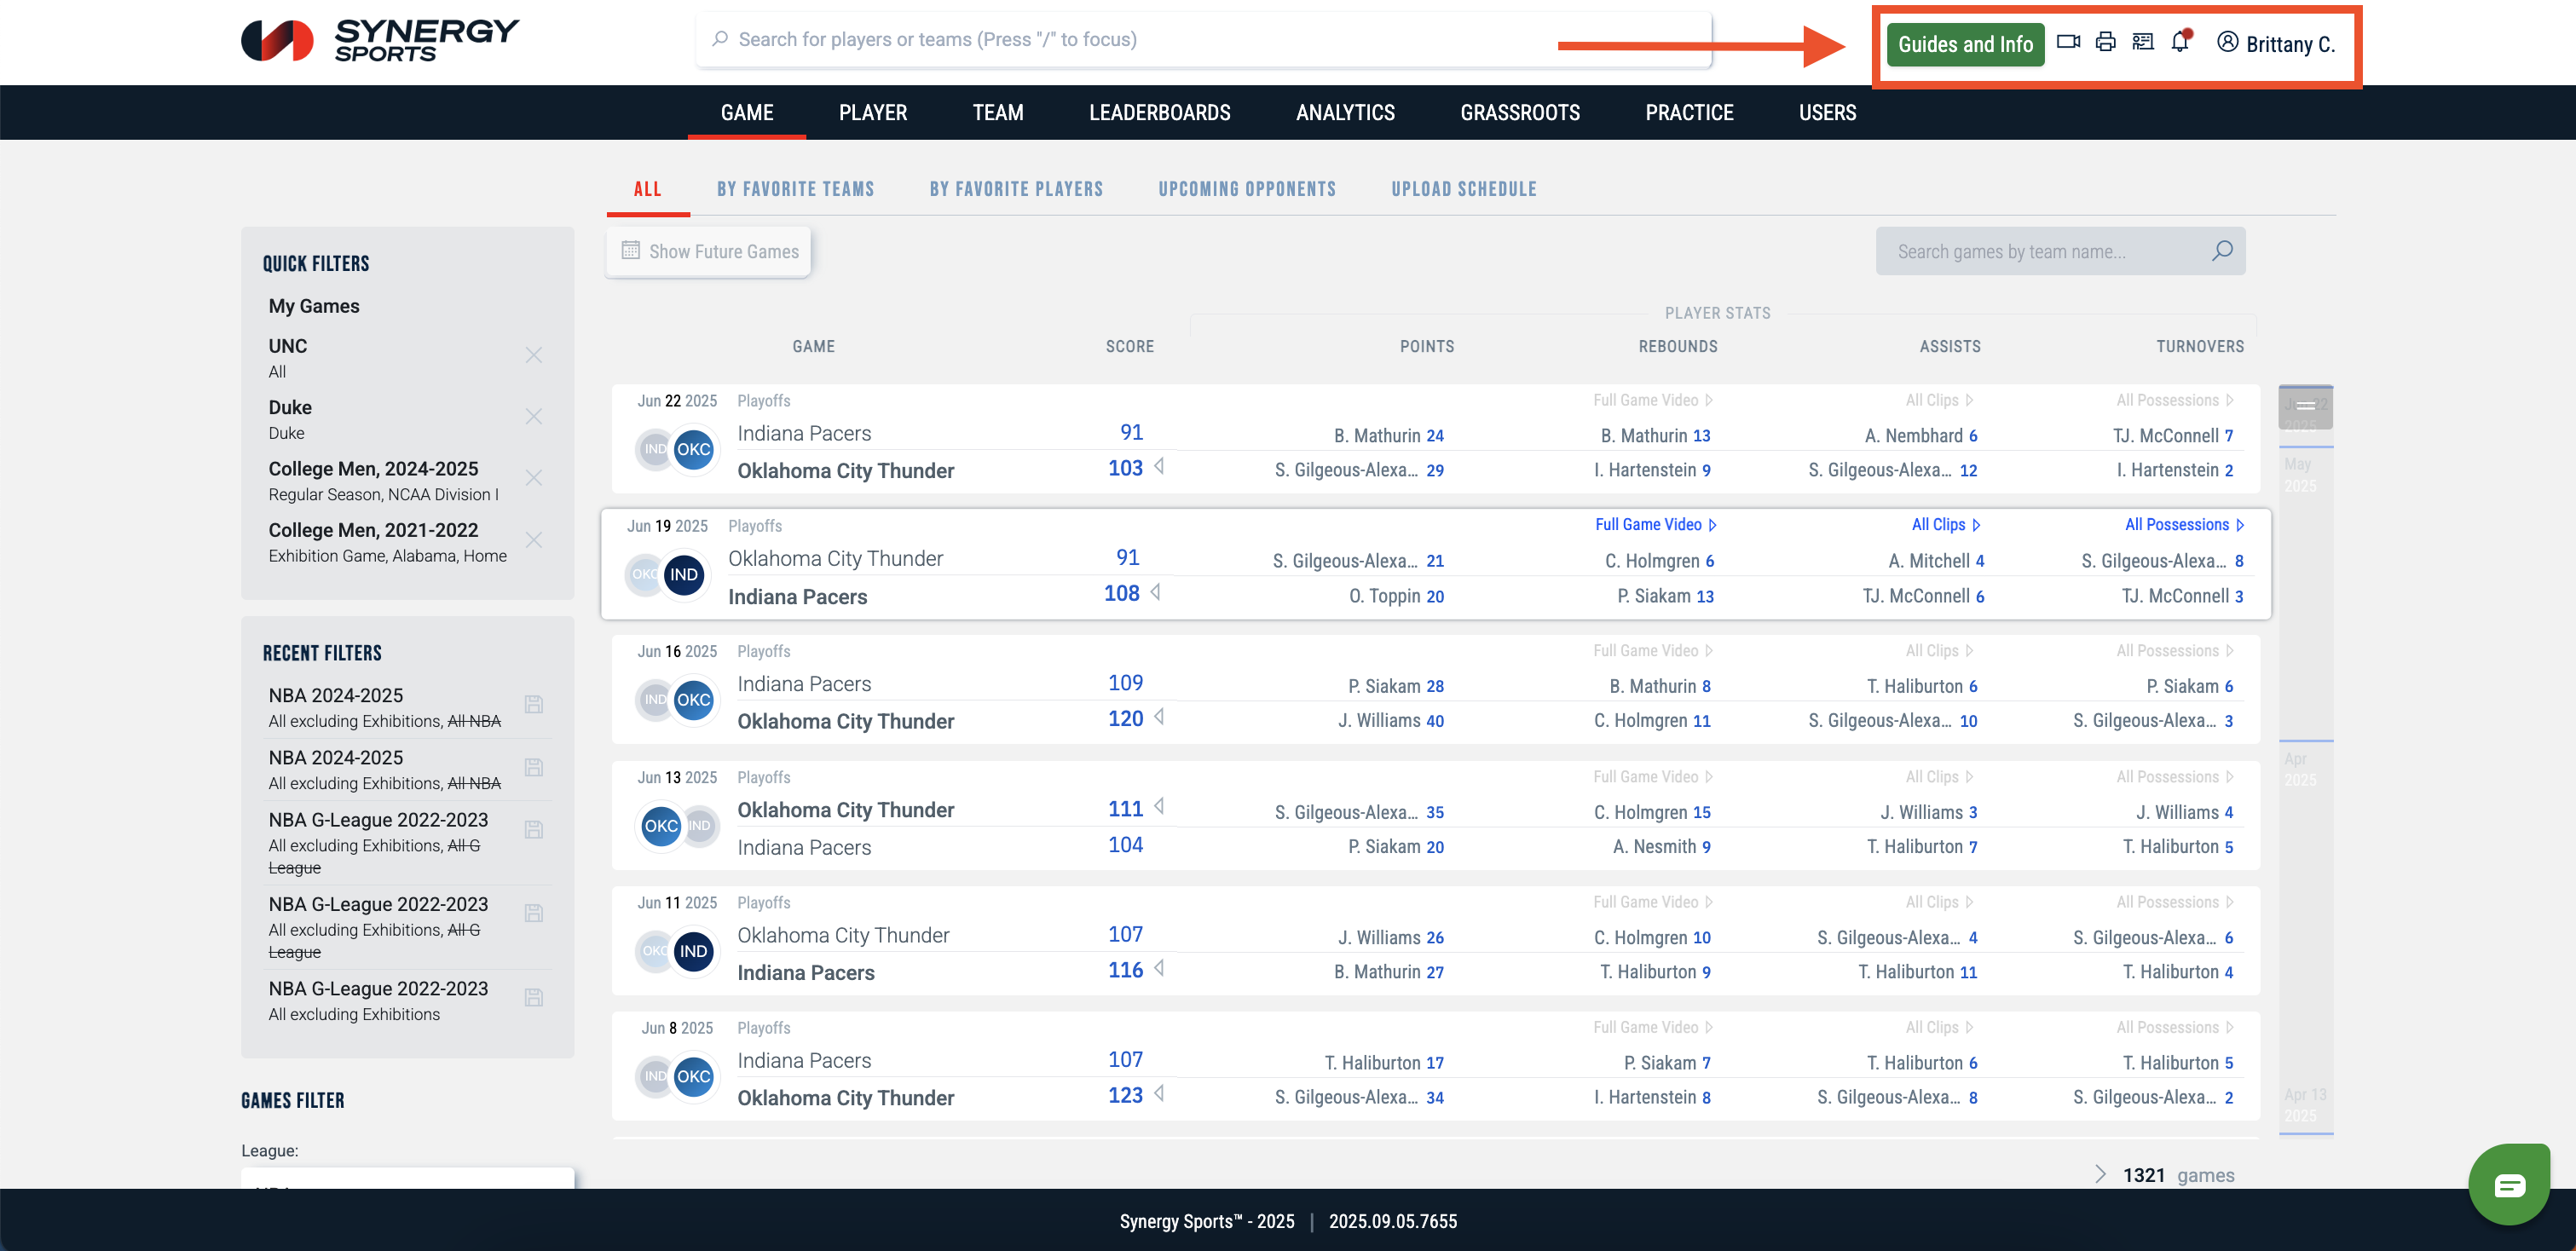The image size is (2576, 1251).
Task: Click the date timeline scrollbar handle
Action: pyautogui.click(x=2305, y=405)
